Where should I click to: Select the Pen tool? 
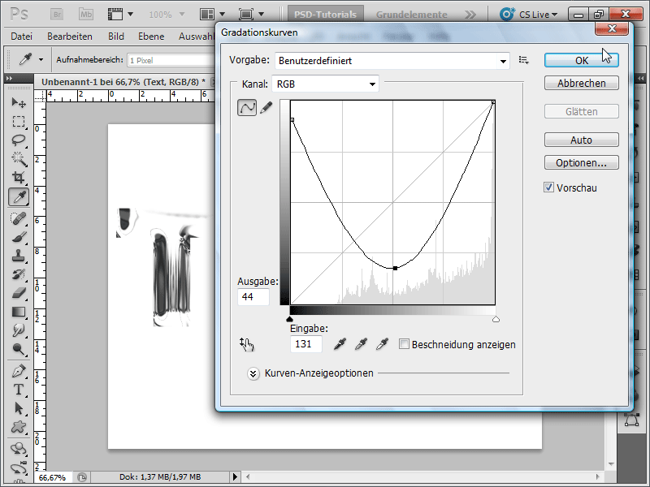pos(19,371)
